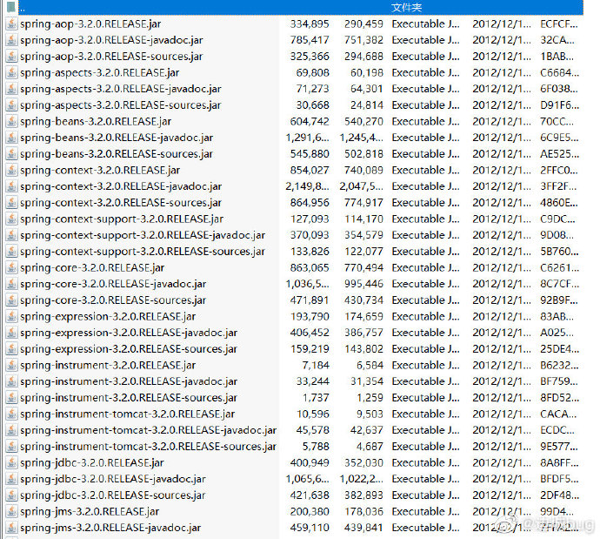Select file name spring-instrument-tomcat-3.2.0.RELEASE-javadoc.jar
Image resolution: width=600 pixels, height=539 pixels.
(x=149, y=430)
